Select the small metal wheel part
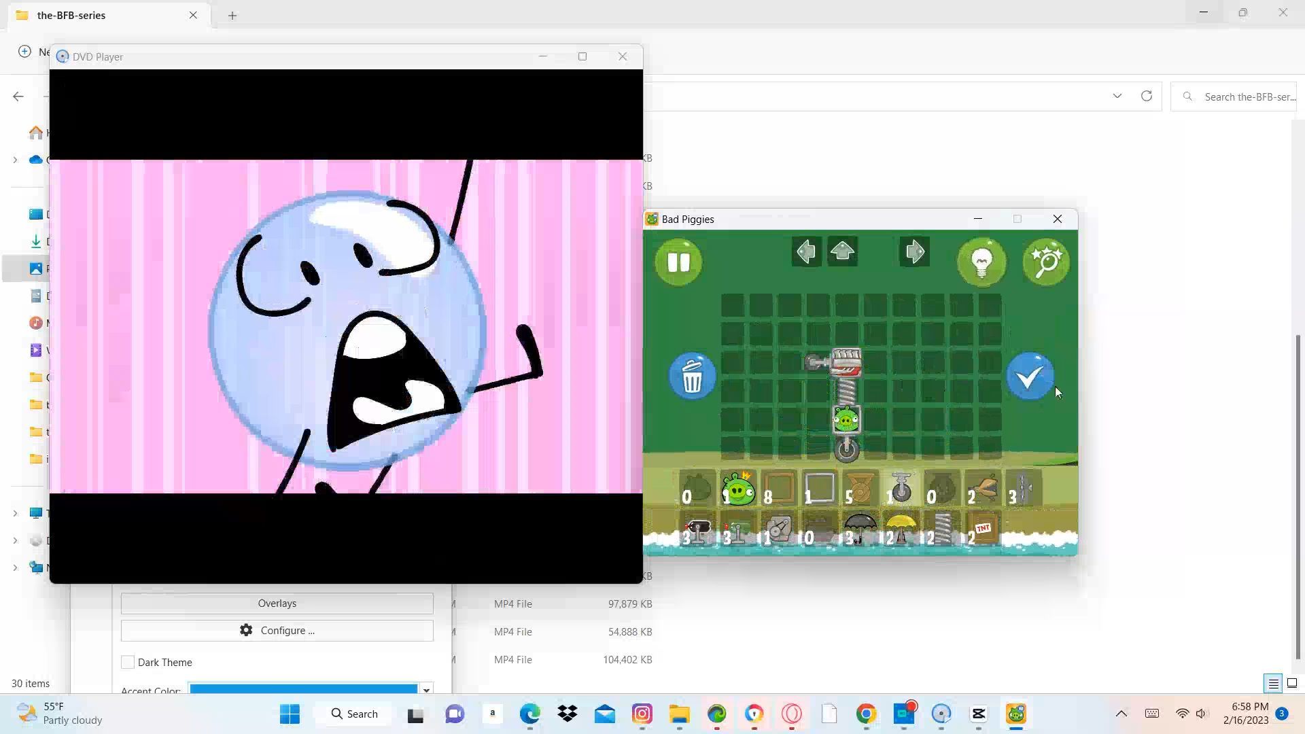1305x734 pixels. pyautogui.click(x=901, y=488)
